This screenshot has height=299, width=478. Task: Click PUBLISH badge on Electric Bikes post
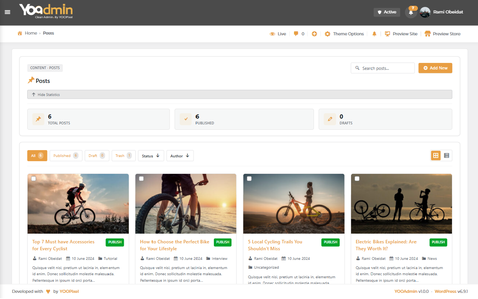438,242
